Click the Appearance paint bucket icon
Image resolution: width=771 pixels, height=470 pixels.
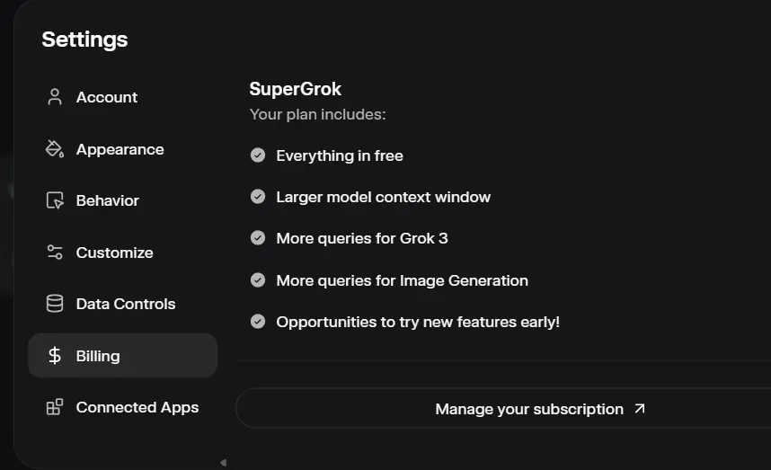pos(55,149)
